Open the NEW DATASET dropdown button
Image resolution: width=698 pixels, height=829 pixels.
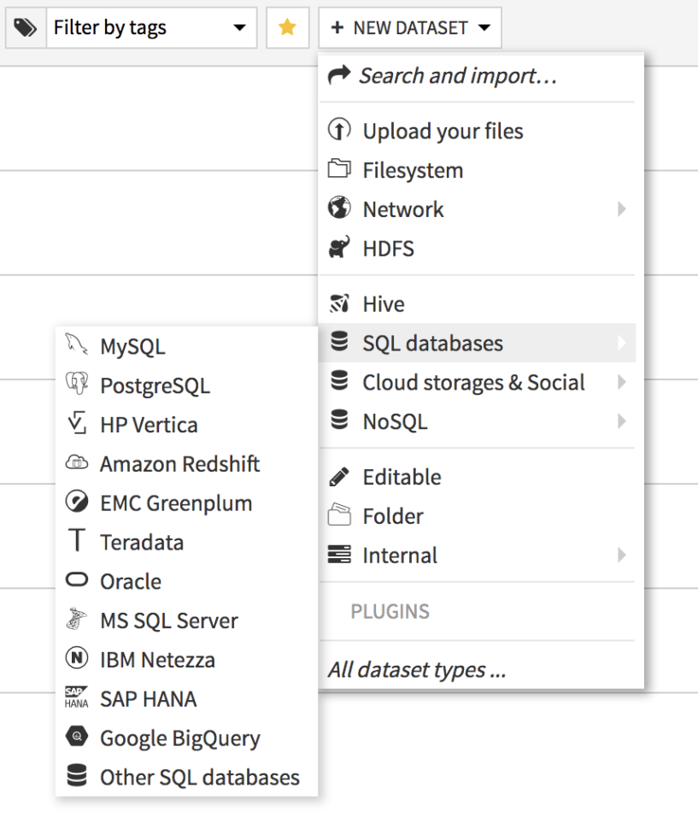pyautogui.click(x=410, y=27)
